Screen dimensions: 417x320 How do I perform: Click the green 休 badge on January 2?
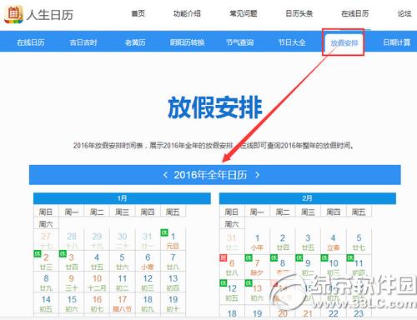coord(38,253)
